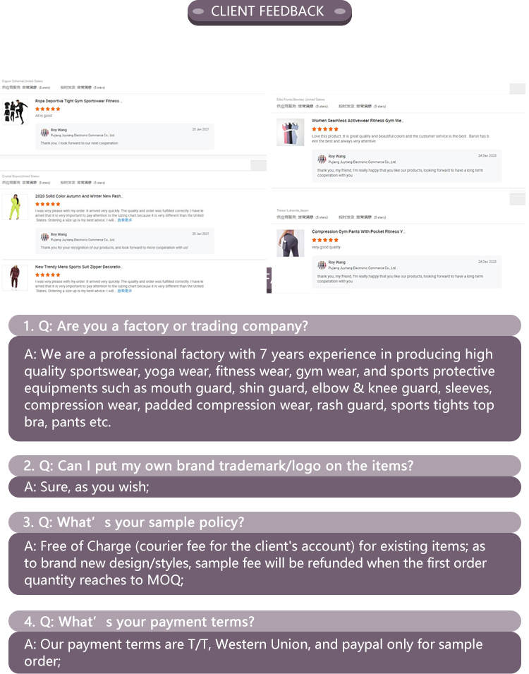The width and height of the screenshot is (529, 674).
Task: Click star rating of New Trendy Mens Sports Suit
Action: [48, 275]
